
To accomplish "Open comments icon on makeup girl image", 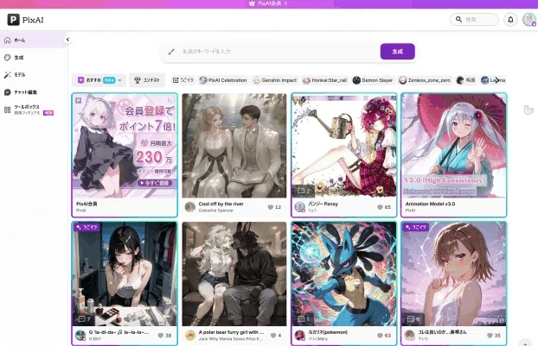I will click(x=84, y=319).
